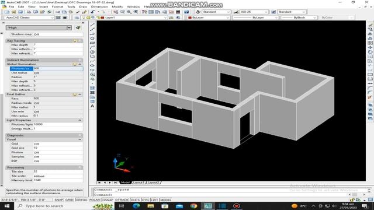The image size is (374, 210).
Task: Open Chrome from the taskbar
Action: (x=193, y=206)
